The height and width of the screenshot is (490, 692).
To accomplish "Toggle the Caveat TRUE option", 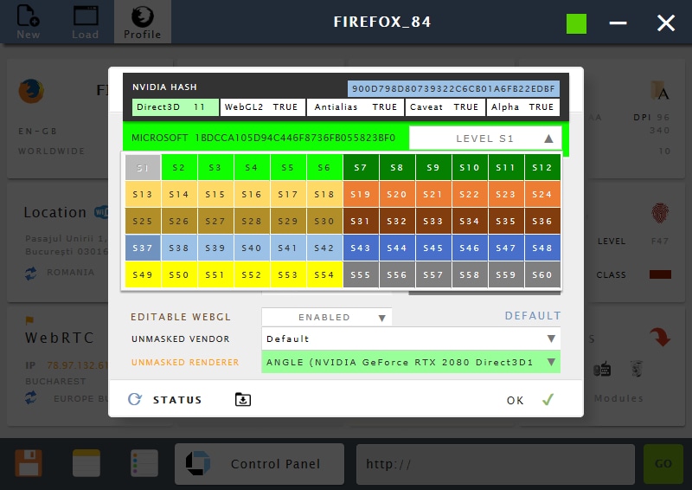I will pos(445,107).
